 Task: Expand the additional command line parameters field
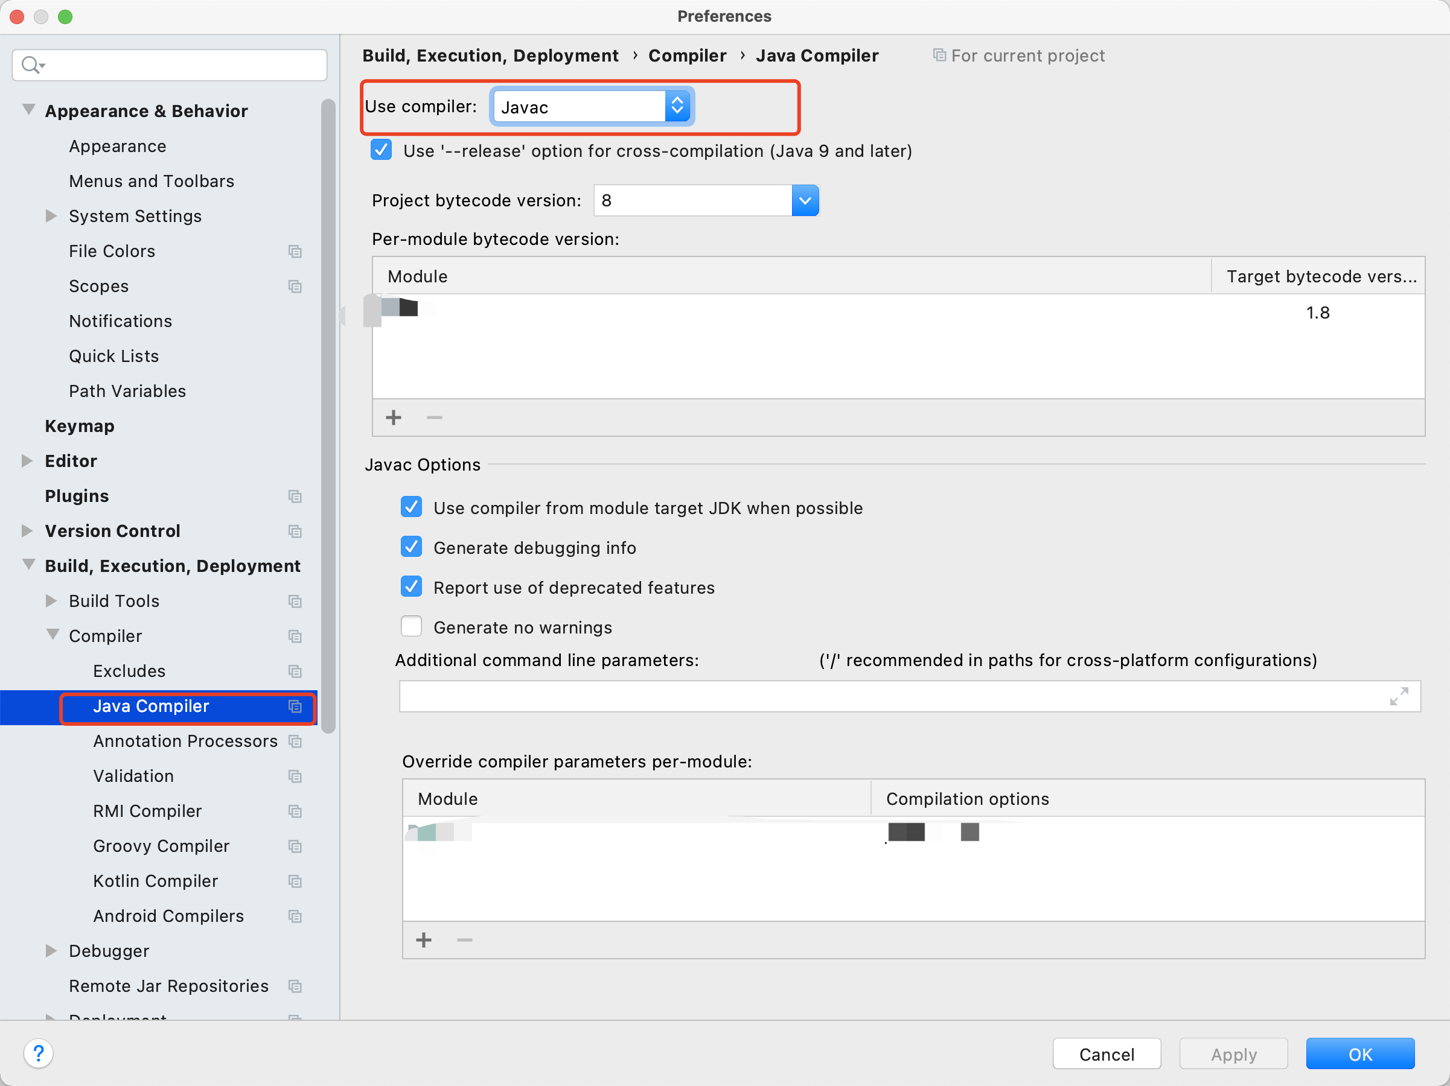(1398, 696)
